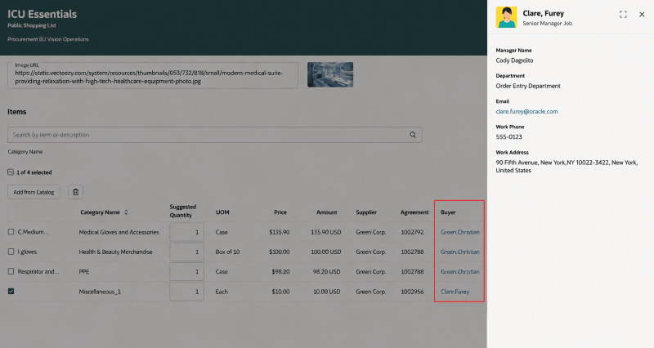Click manager name Cody Dagxlito
Image resolution: width=654 pixels, height=348 pixels.
click(x=514, y=60)
